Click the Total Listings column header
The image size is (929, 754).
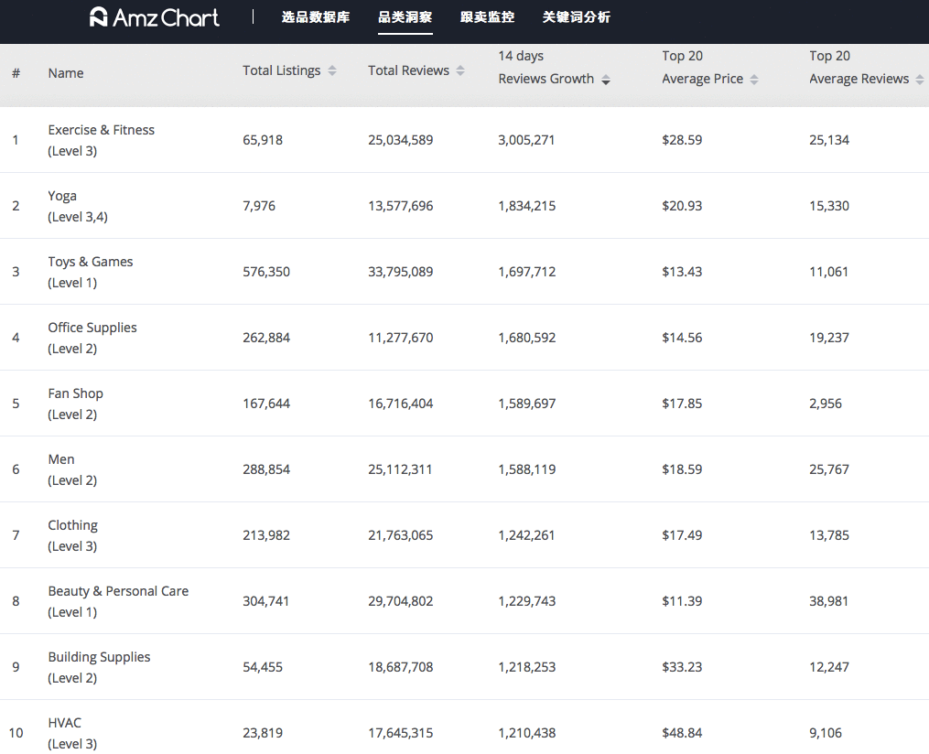tap(282, 70)
